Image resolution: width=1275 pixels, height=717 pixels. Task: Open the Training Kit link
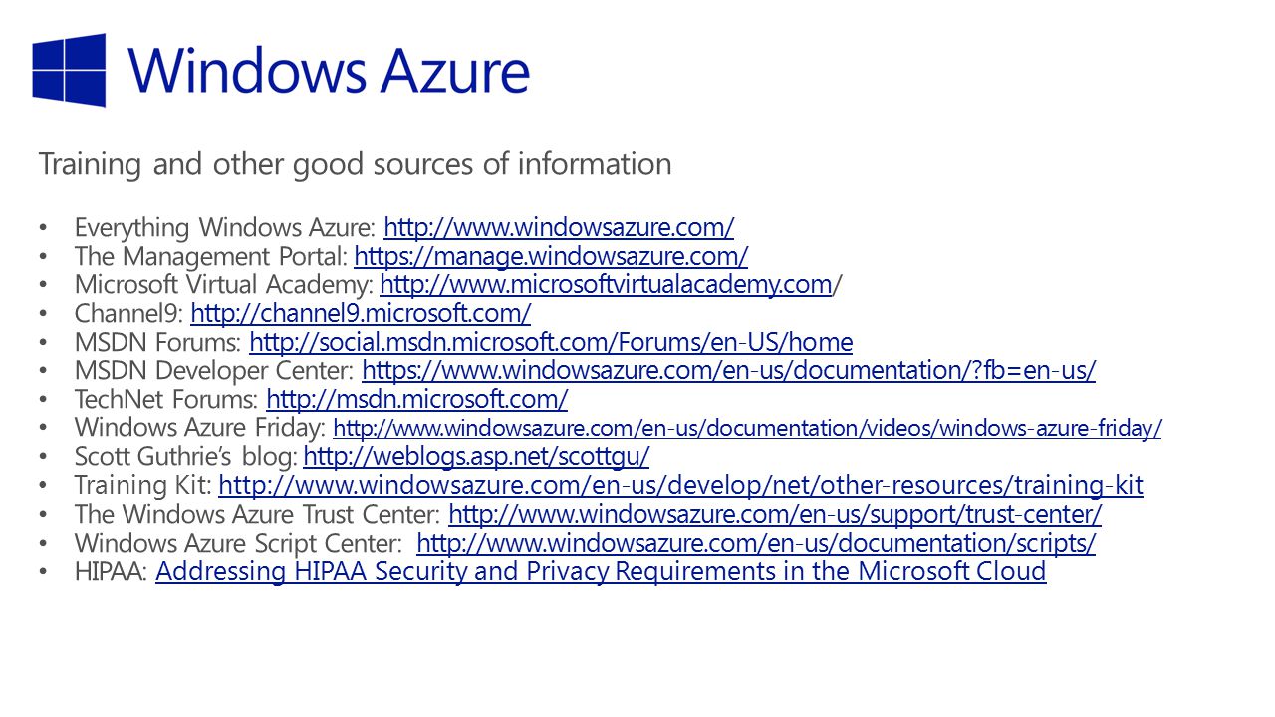tap(680, 486)
